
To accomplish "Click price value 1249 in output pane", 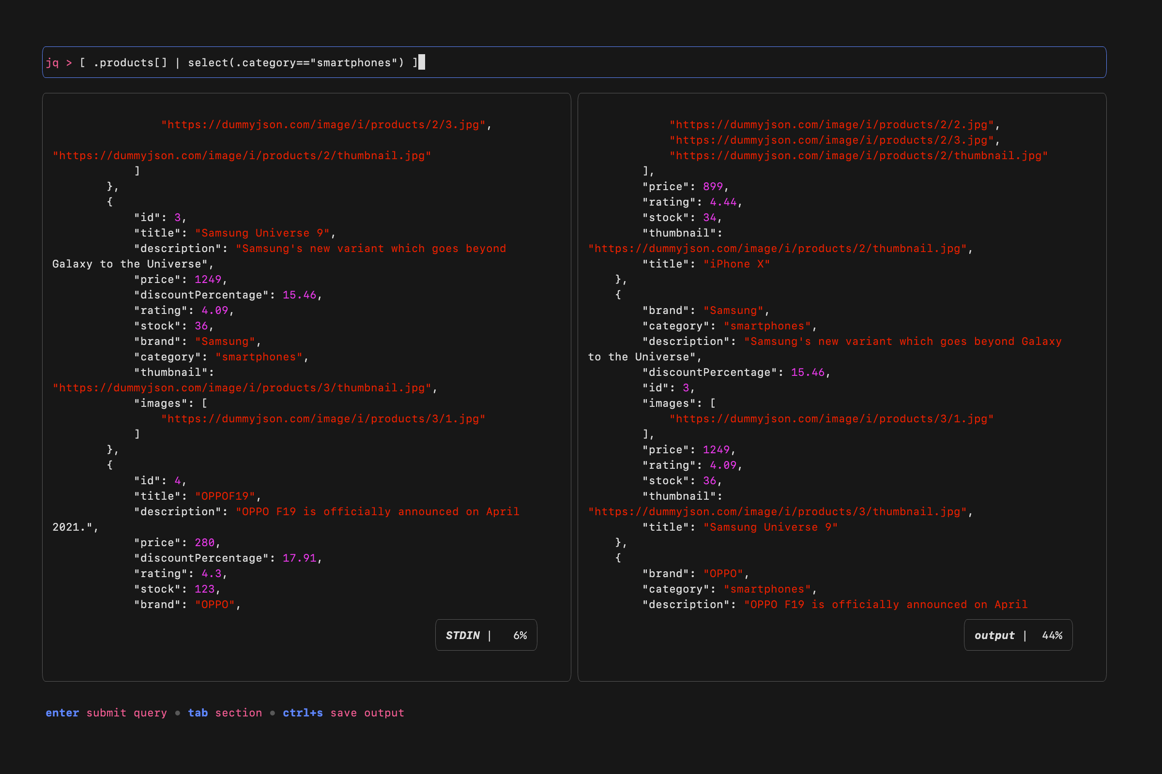I will 717,450.
